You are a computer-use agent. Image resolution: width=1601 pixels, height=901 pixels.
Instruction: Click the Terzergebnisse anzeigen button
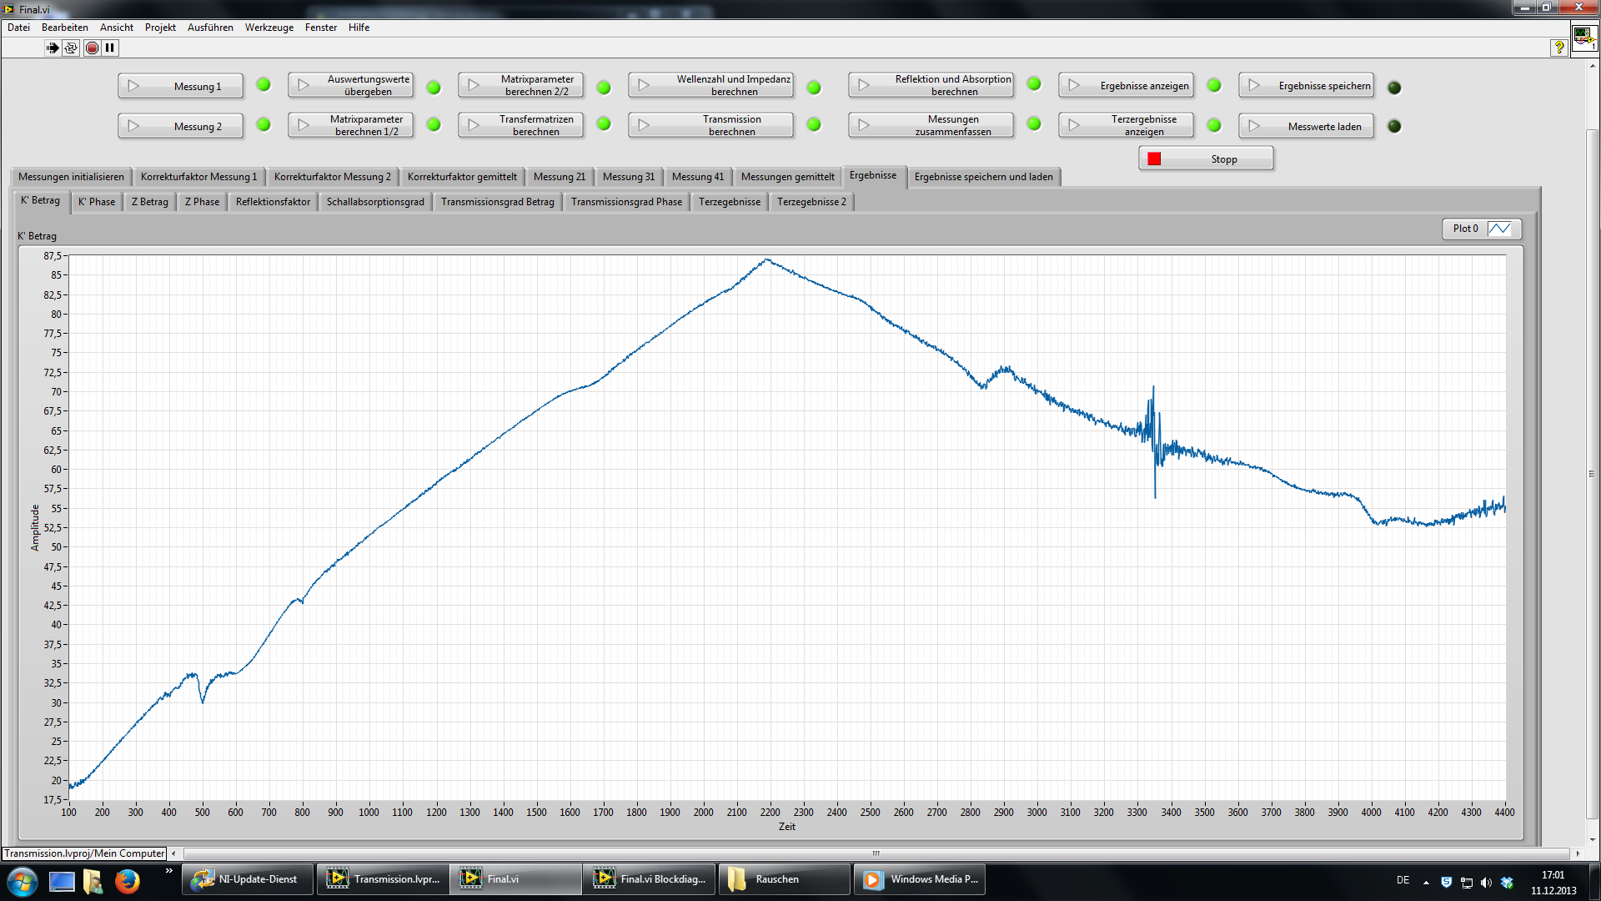tap(1126, 125)
